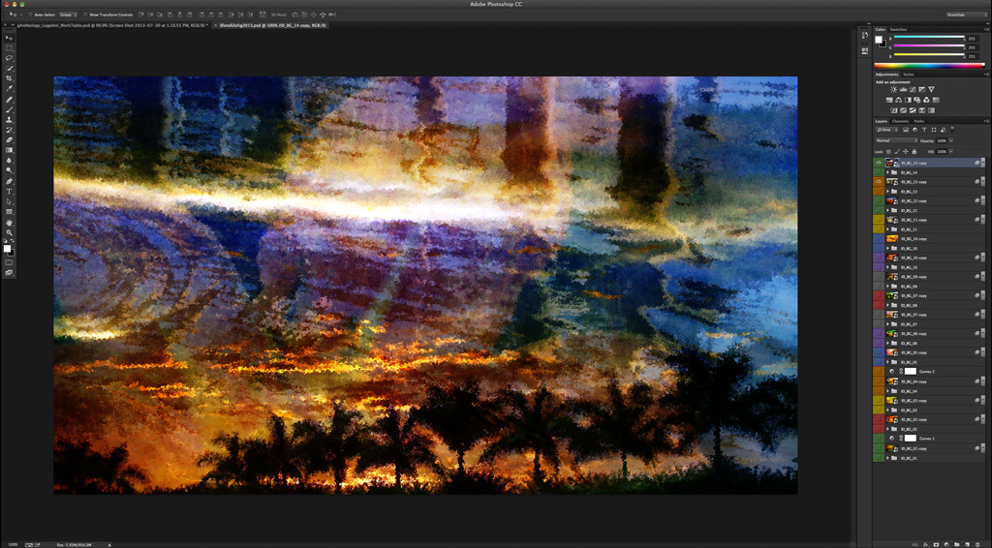Switch to the Channels tab
The width and height of the screenshot is (992, 548).
[x=900, y=121]
